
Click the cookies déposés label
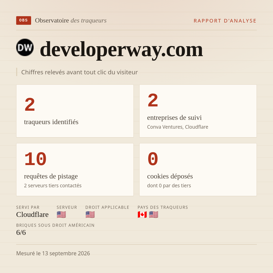[x=170, y=176]
